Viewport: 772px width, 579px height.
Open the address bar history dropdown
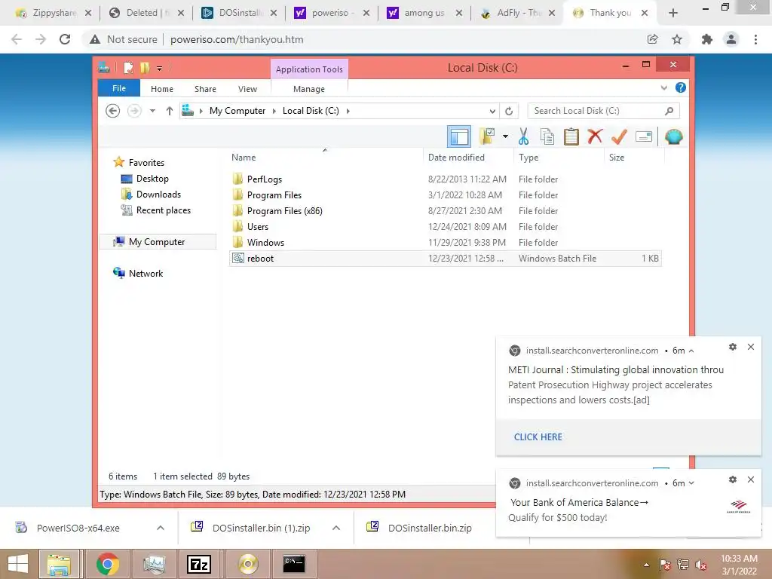point(492,112)
